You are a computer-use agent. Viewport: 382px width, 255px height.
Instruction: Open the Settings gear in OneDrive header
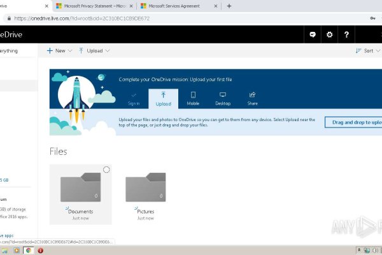(329, 34)
